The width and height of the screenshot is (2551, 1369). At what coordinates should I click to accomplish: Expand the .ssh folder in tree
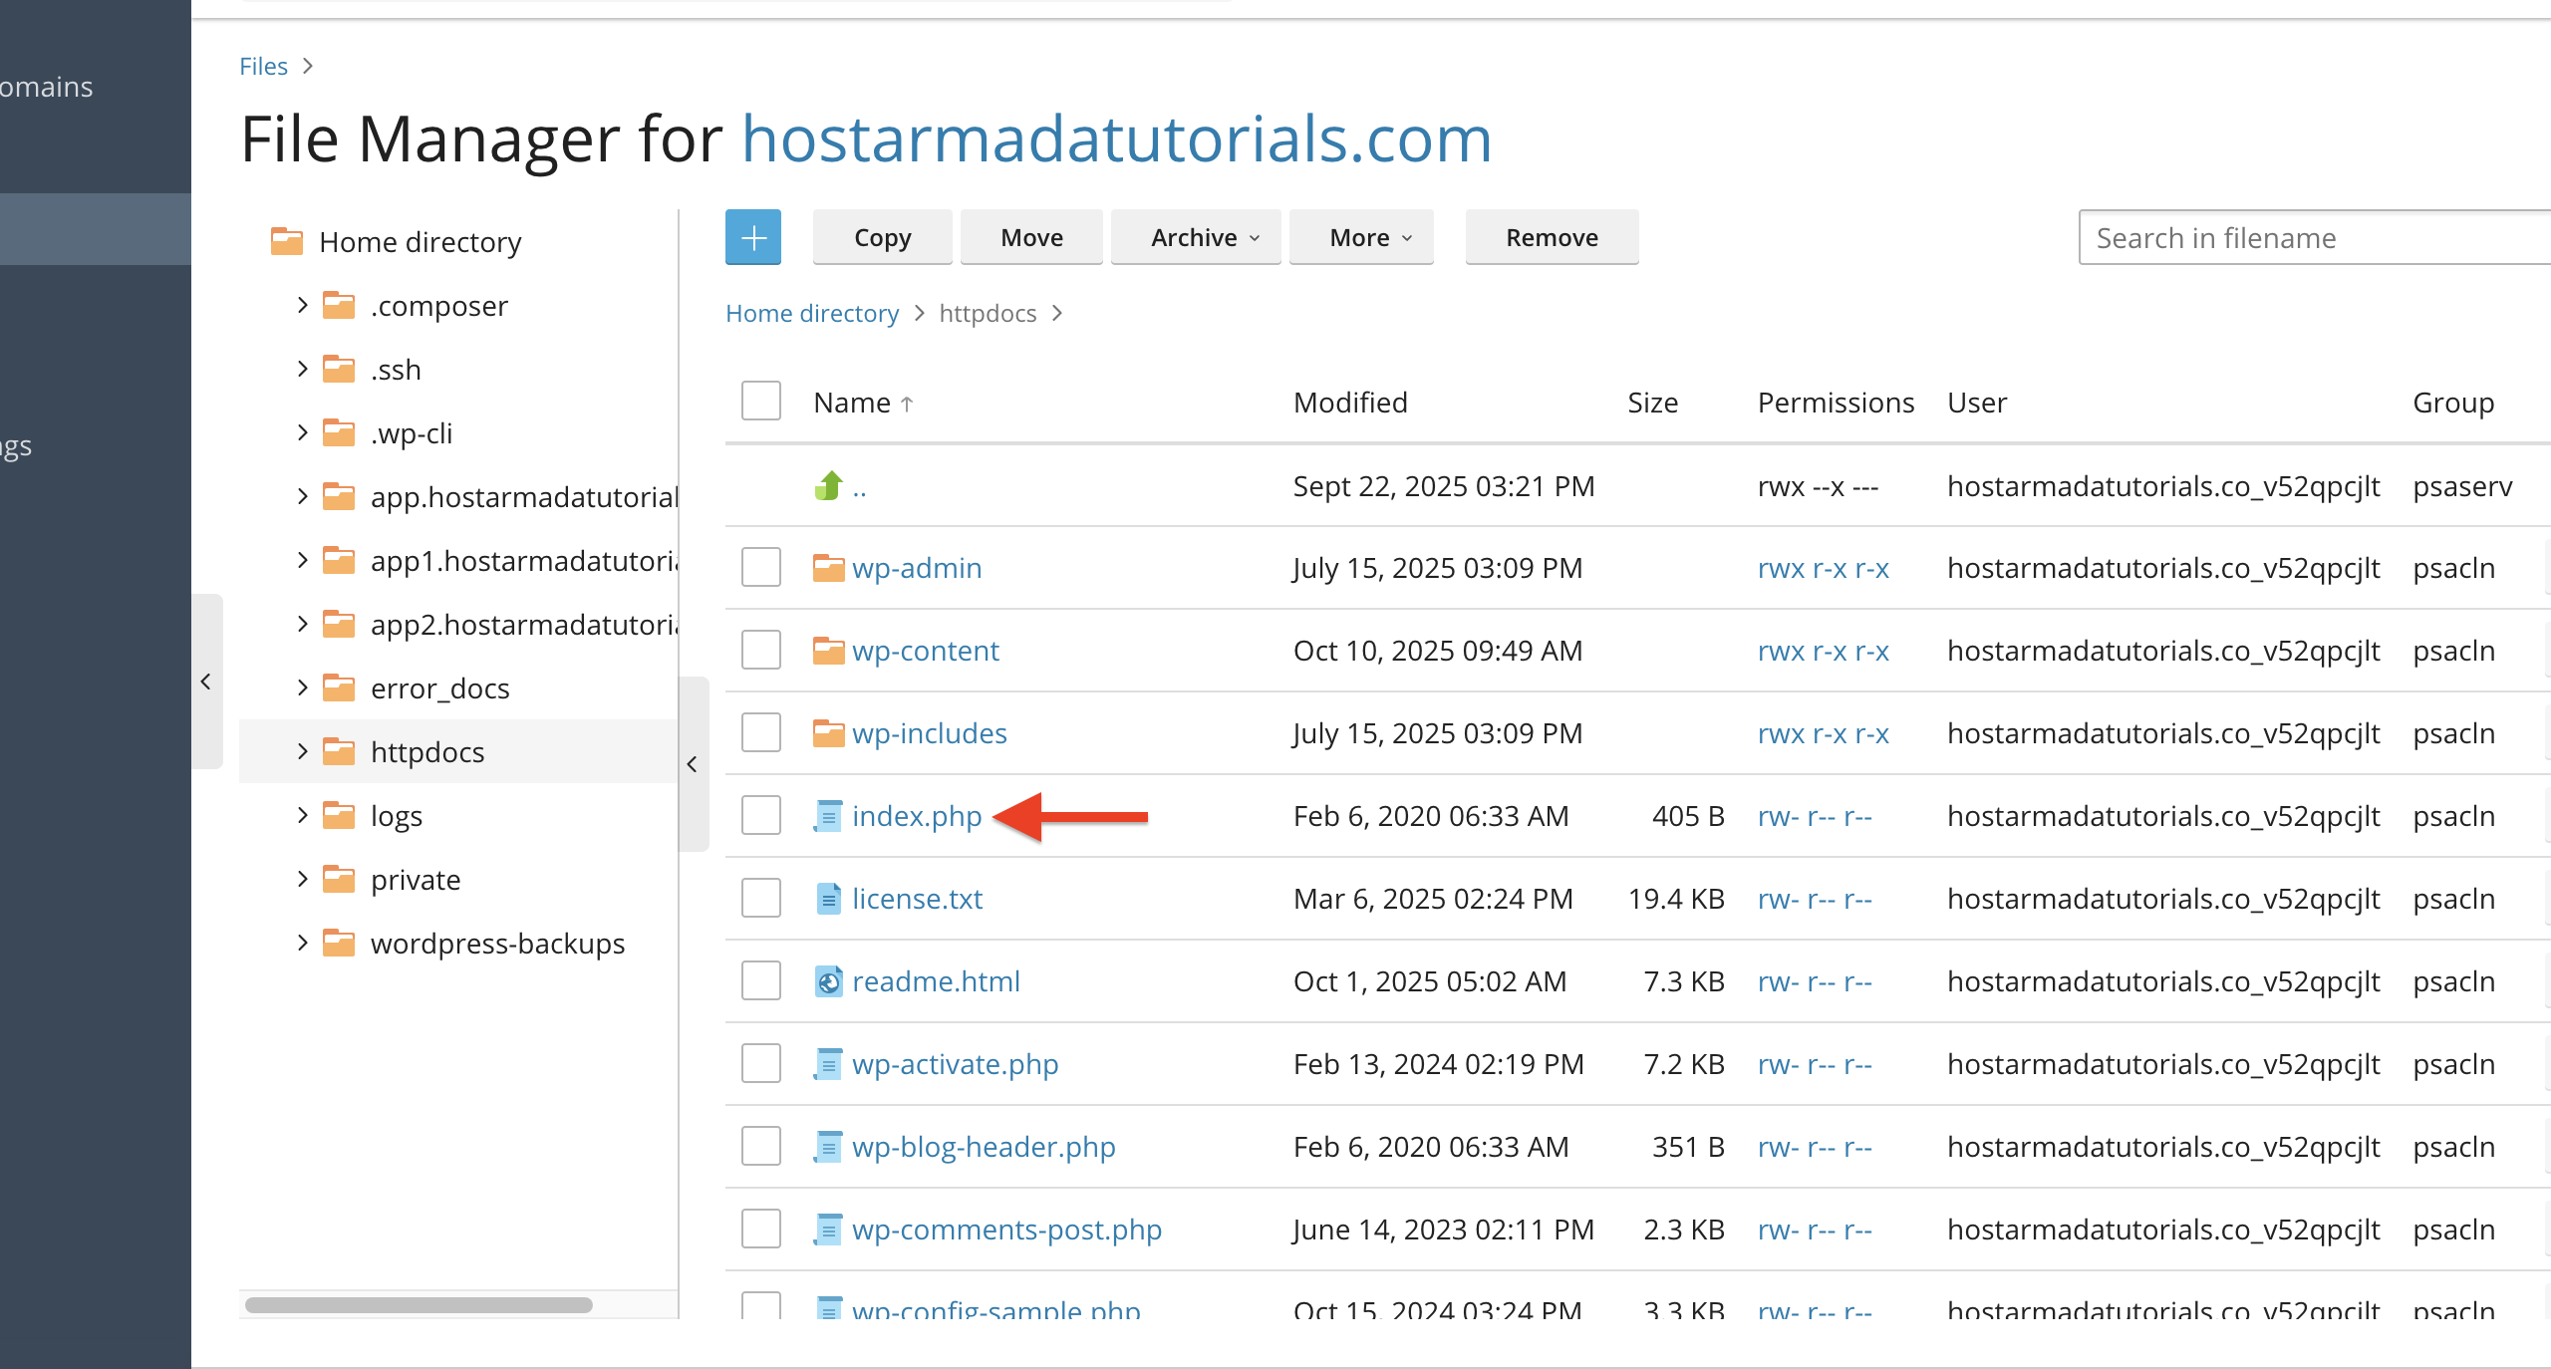tap(303, 369)
